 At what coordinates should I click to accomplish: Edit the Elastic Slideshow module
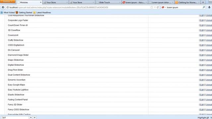[202, 95]
